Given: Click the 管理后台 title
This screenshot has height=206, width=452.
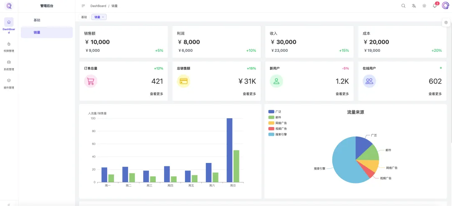Looking at the screenshot, I should point(47,6).
